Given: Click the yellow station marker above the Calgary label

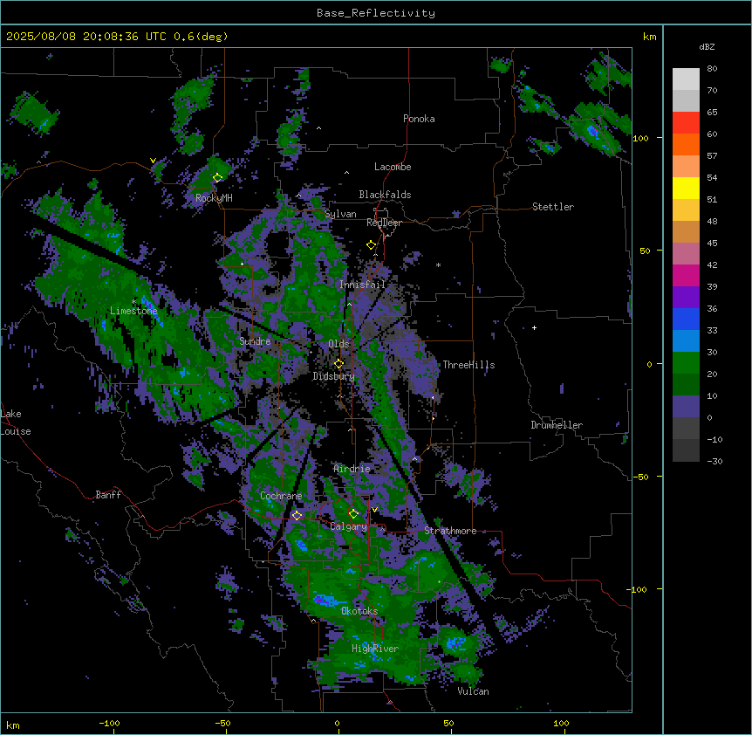Looking at the screenshot, I should tap(353, 514).
